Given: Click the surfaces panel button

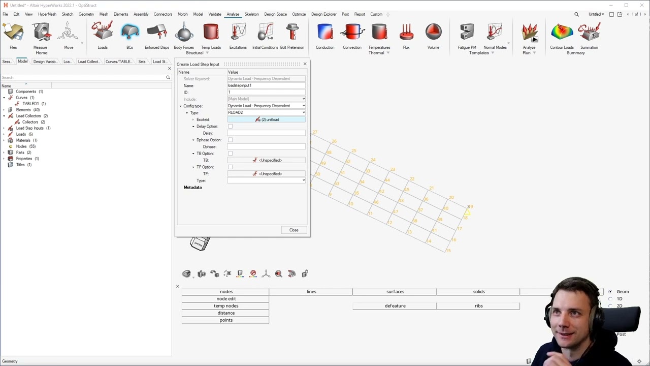Looking at the screenshot, I should [395, 292].
